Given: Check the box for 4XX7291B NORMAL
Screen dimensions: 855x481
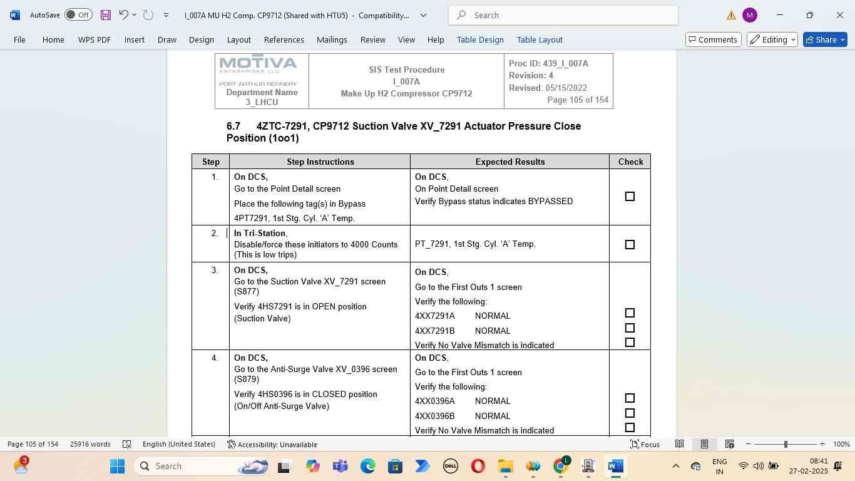Looking at the screenshot, I should pyautogui.click(x=630, y=328).
